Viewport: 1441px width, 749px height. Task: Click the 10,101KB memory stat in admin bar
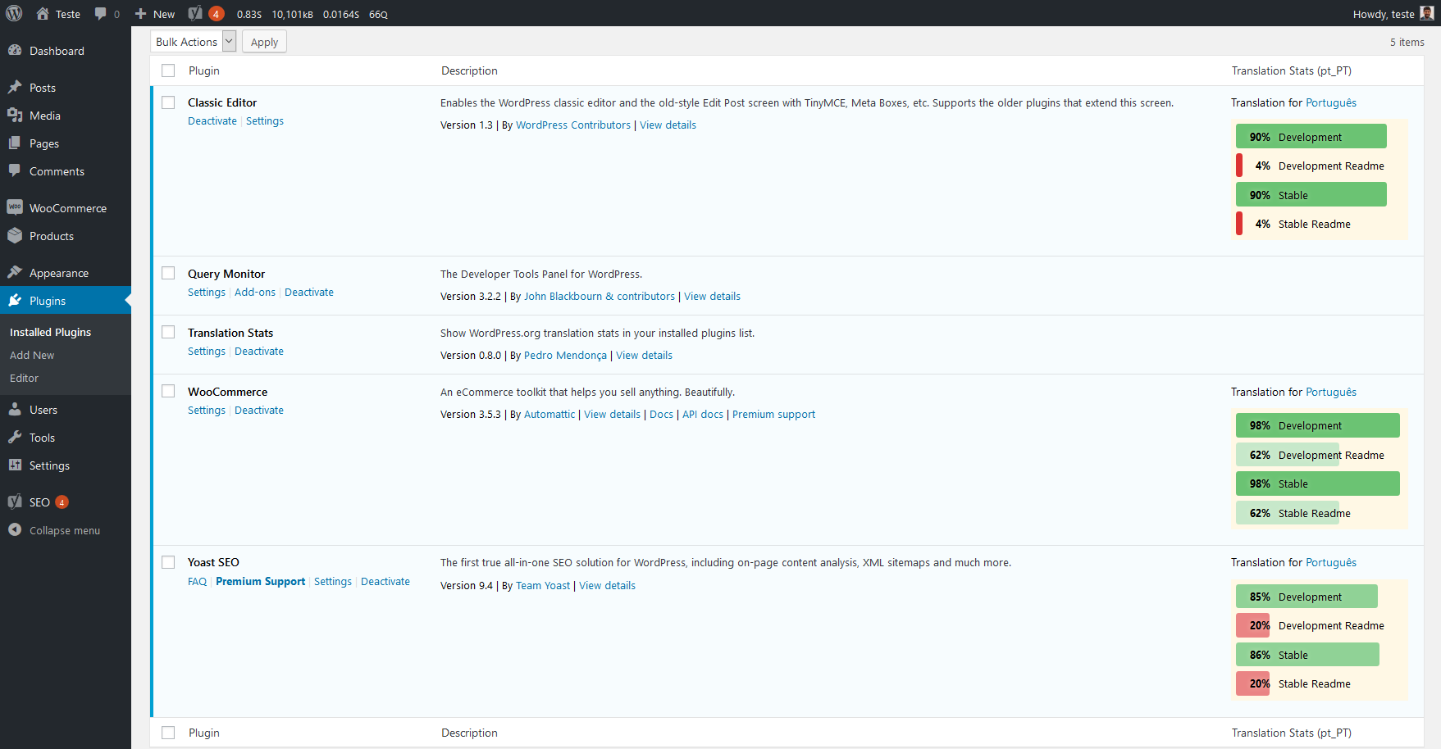pyautogui.click(x=292, y=14)
